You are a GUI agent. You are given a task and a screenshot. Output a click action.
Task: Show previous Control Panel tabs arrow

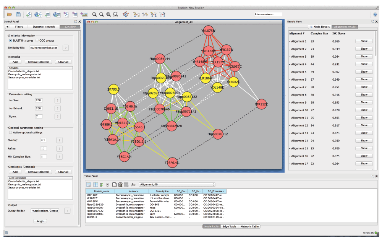point(7,27)
